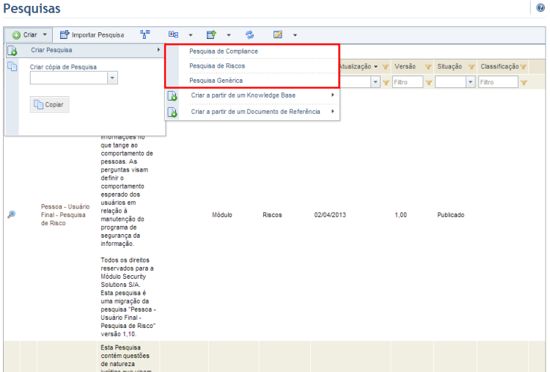Viewport: 550px width, 372px height.
Task: Click filter funnel in Versão header
Action: tap(428, 67)
